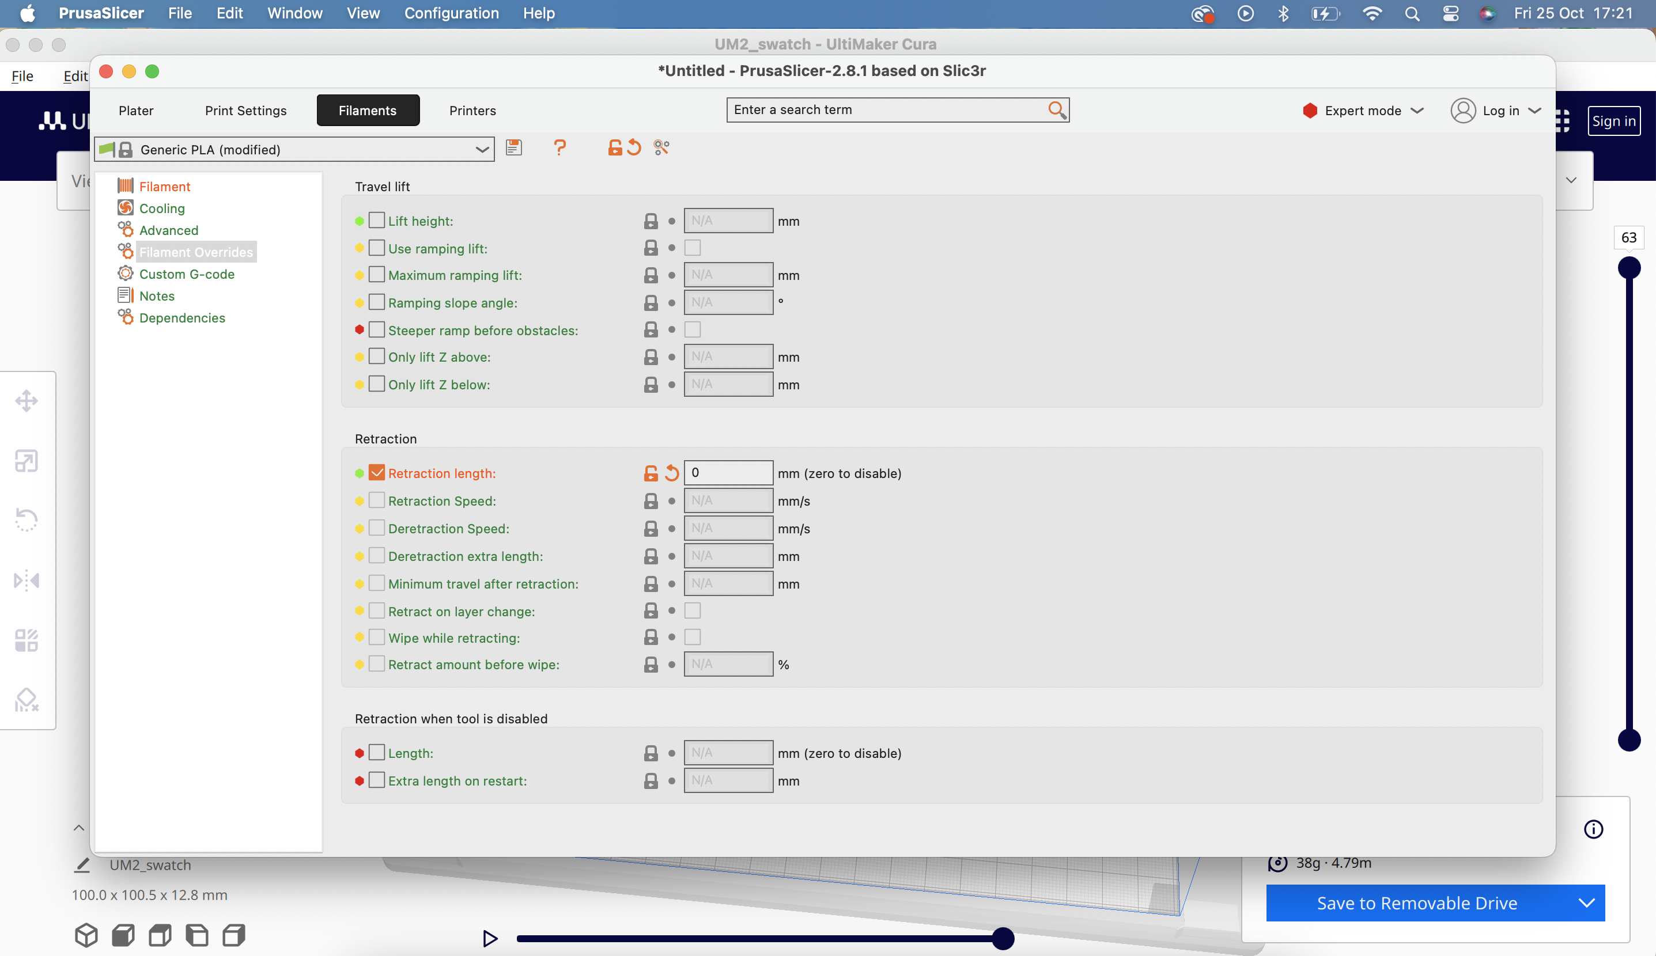Click the lock icon beside Lift height
Image resolution: width=1656 pixels, height=956 pixels.
click(651, 221)
